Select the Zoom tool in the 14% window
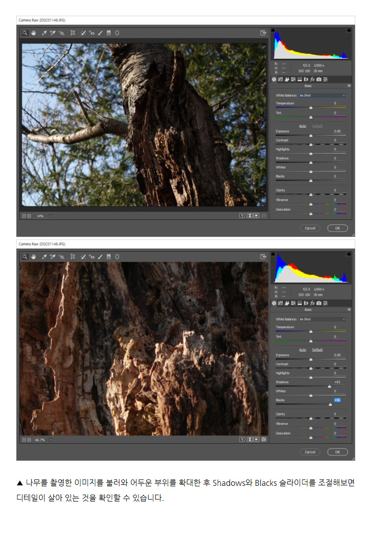This screenshot has width=369, height=550. [x=25, y=33]
